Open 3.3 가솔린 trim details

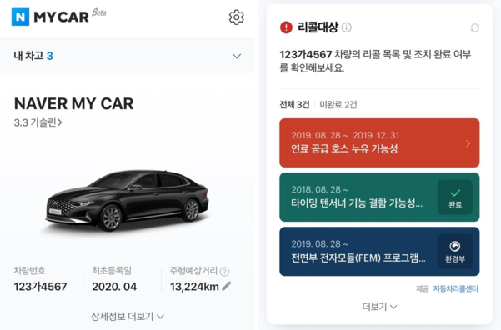point(38,122)
